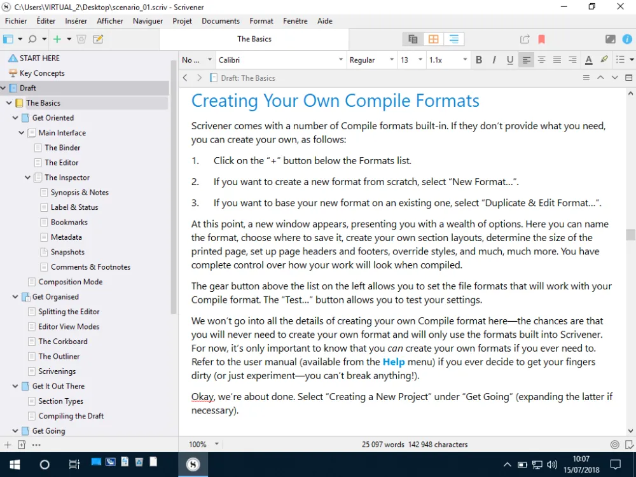Open the Fichier menu
The height and width of the screenshot is (477, 636).
(x=16, y=21)
